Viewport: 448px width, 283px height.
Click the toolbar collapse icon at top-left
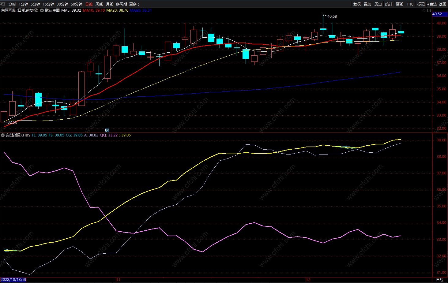click(3, 4)
